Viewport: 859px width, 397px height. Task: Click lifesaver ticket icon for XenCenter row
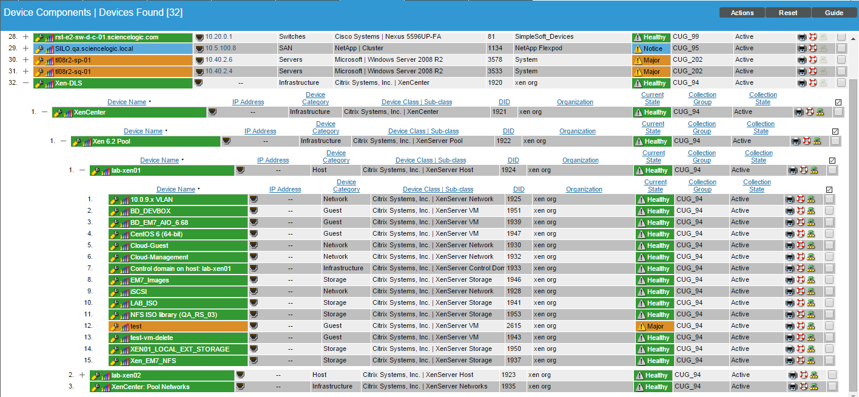809,112
